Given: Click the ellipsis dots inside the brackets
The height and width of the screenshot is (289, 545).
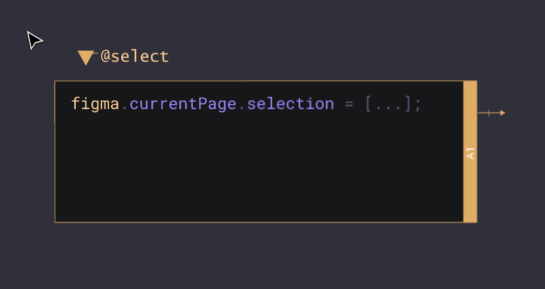Looking at the screenshot, I should point(388,105).
